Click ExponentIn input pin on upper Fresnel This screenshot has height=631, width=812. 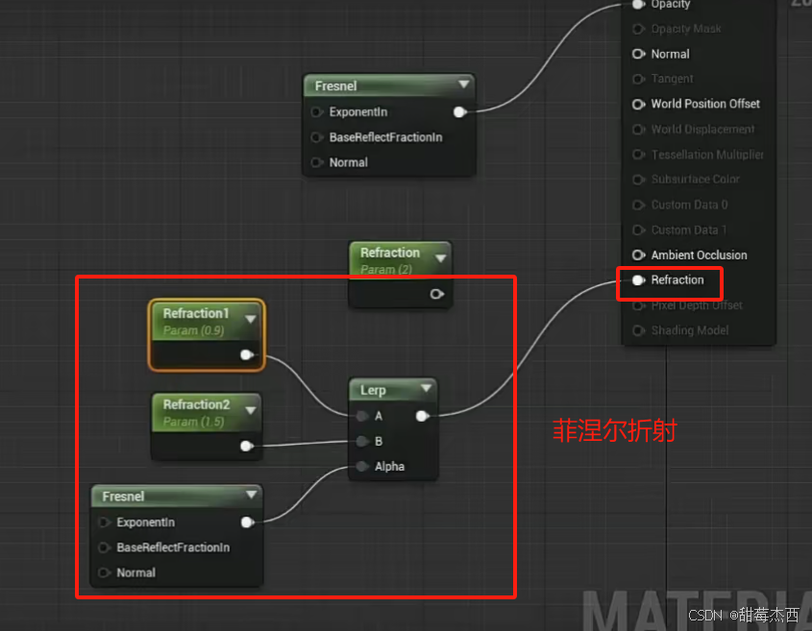tap(316, 111)
